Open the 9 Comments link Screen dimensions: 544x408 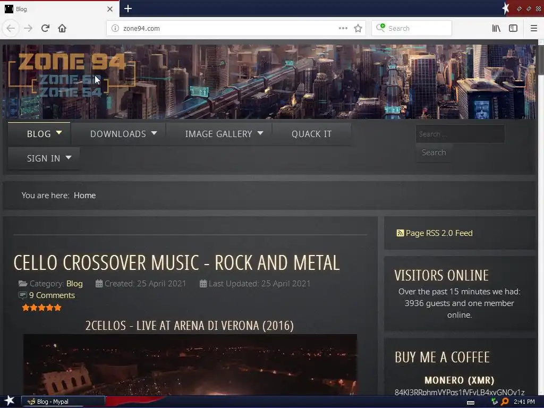pos(52,295)
